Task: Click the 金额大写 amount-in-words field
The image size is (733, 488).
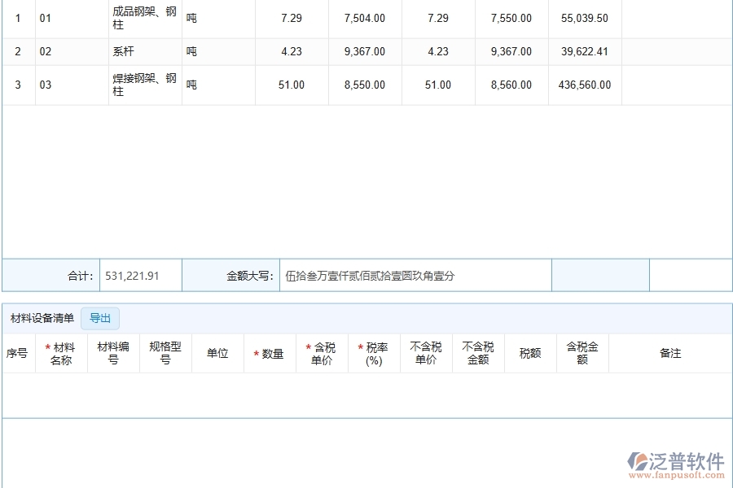Action: [415, 276]
